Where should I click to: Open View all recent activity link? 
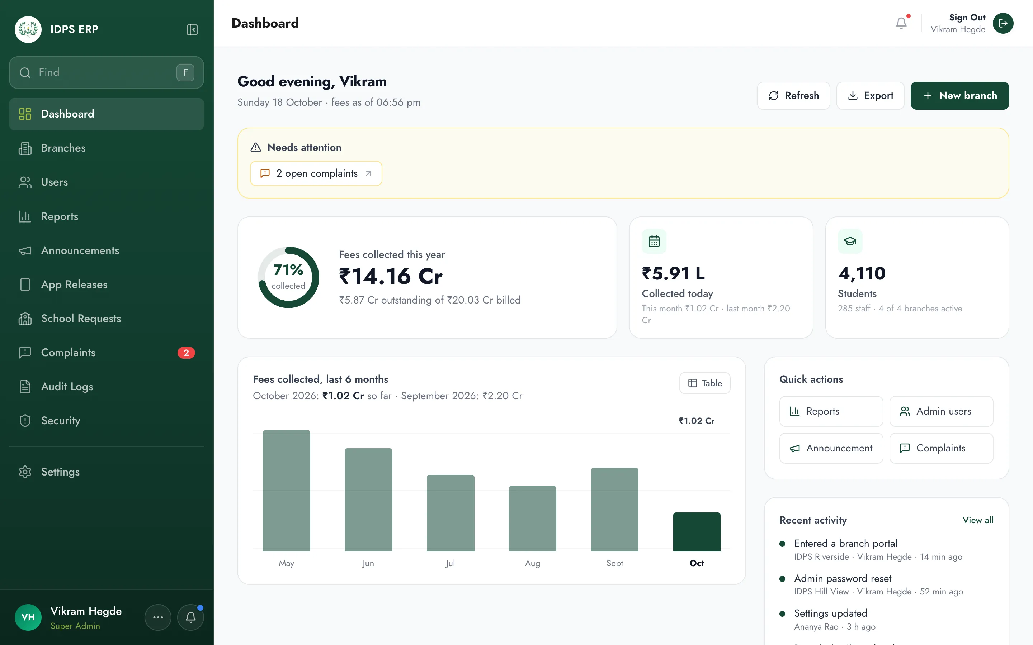pos(978,520)
